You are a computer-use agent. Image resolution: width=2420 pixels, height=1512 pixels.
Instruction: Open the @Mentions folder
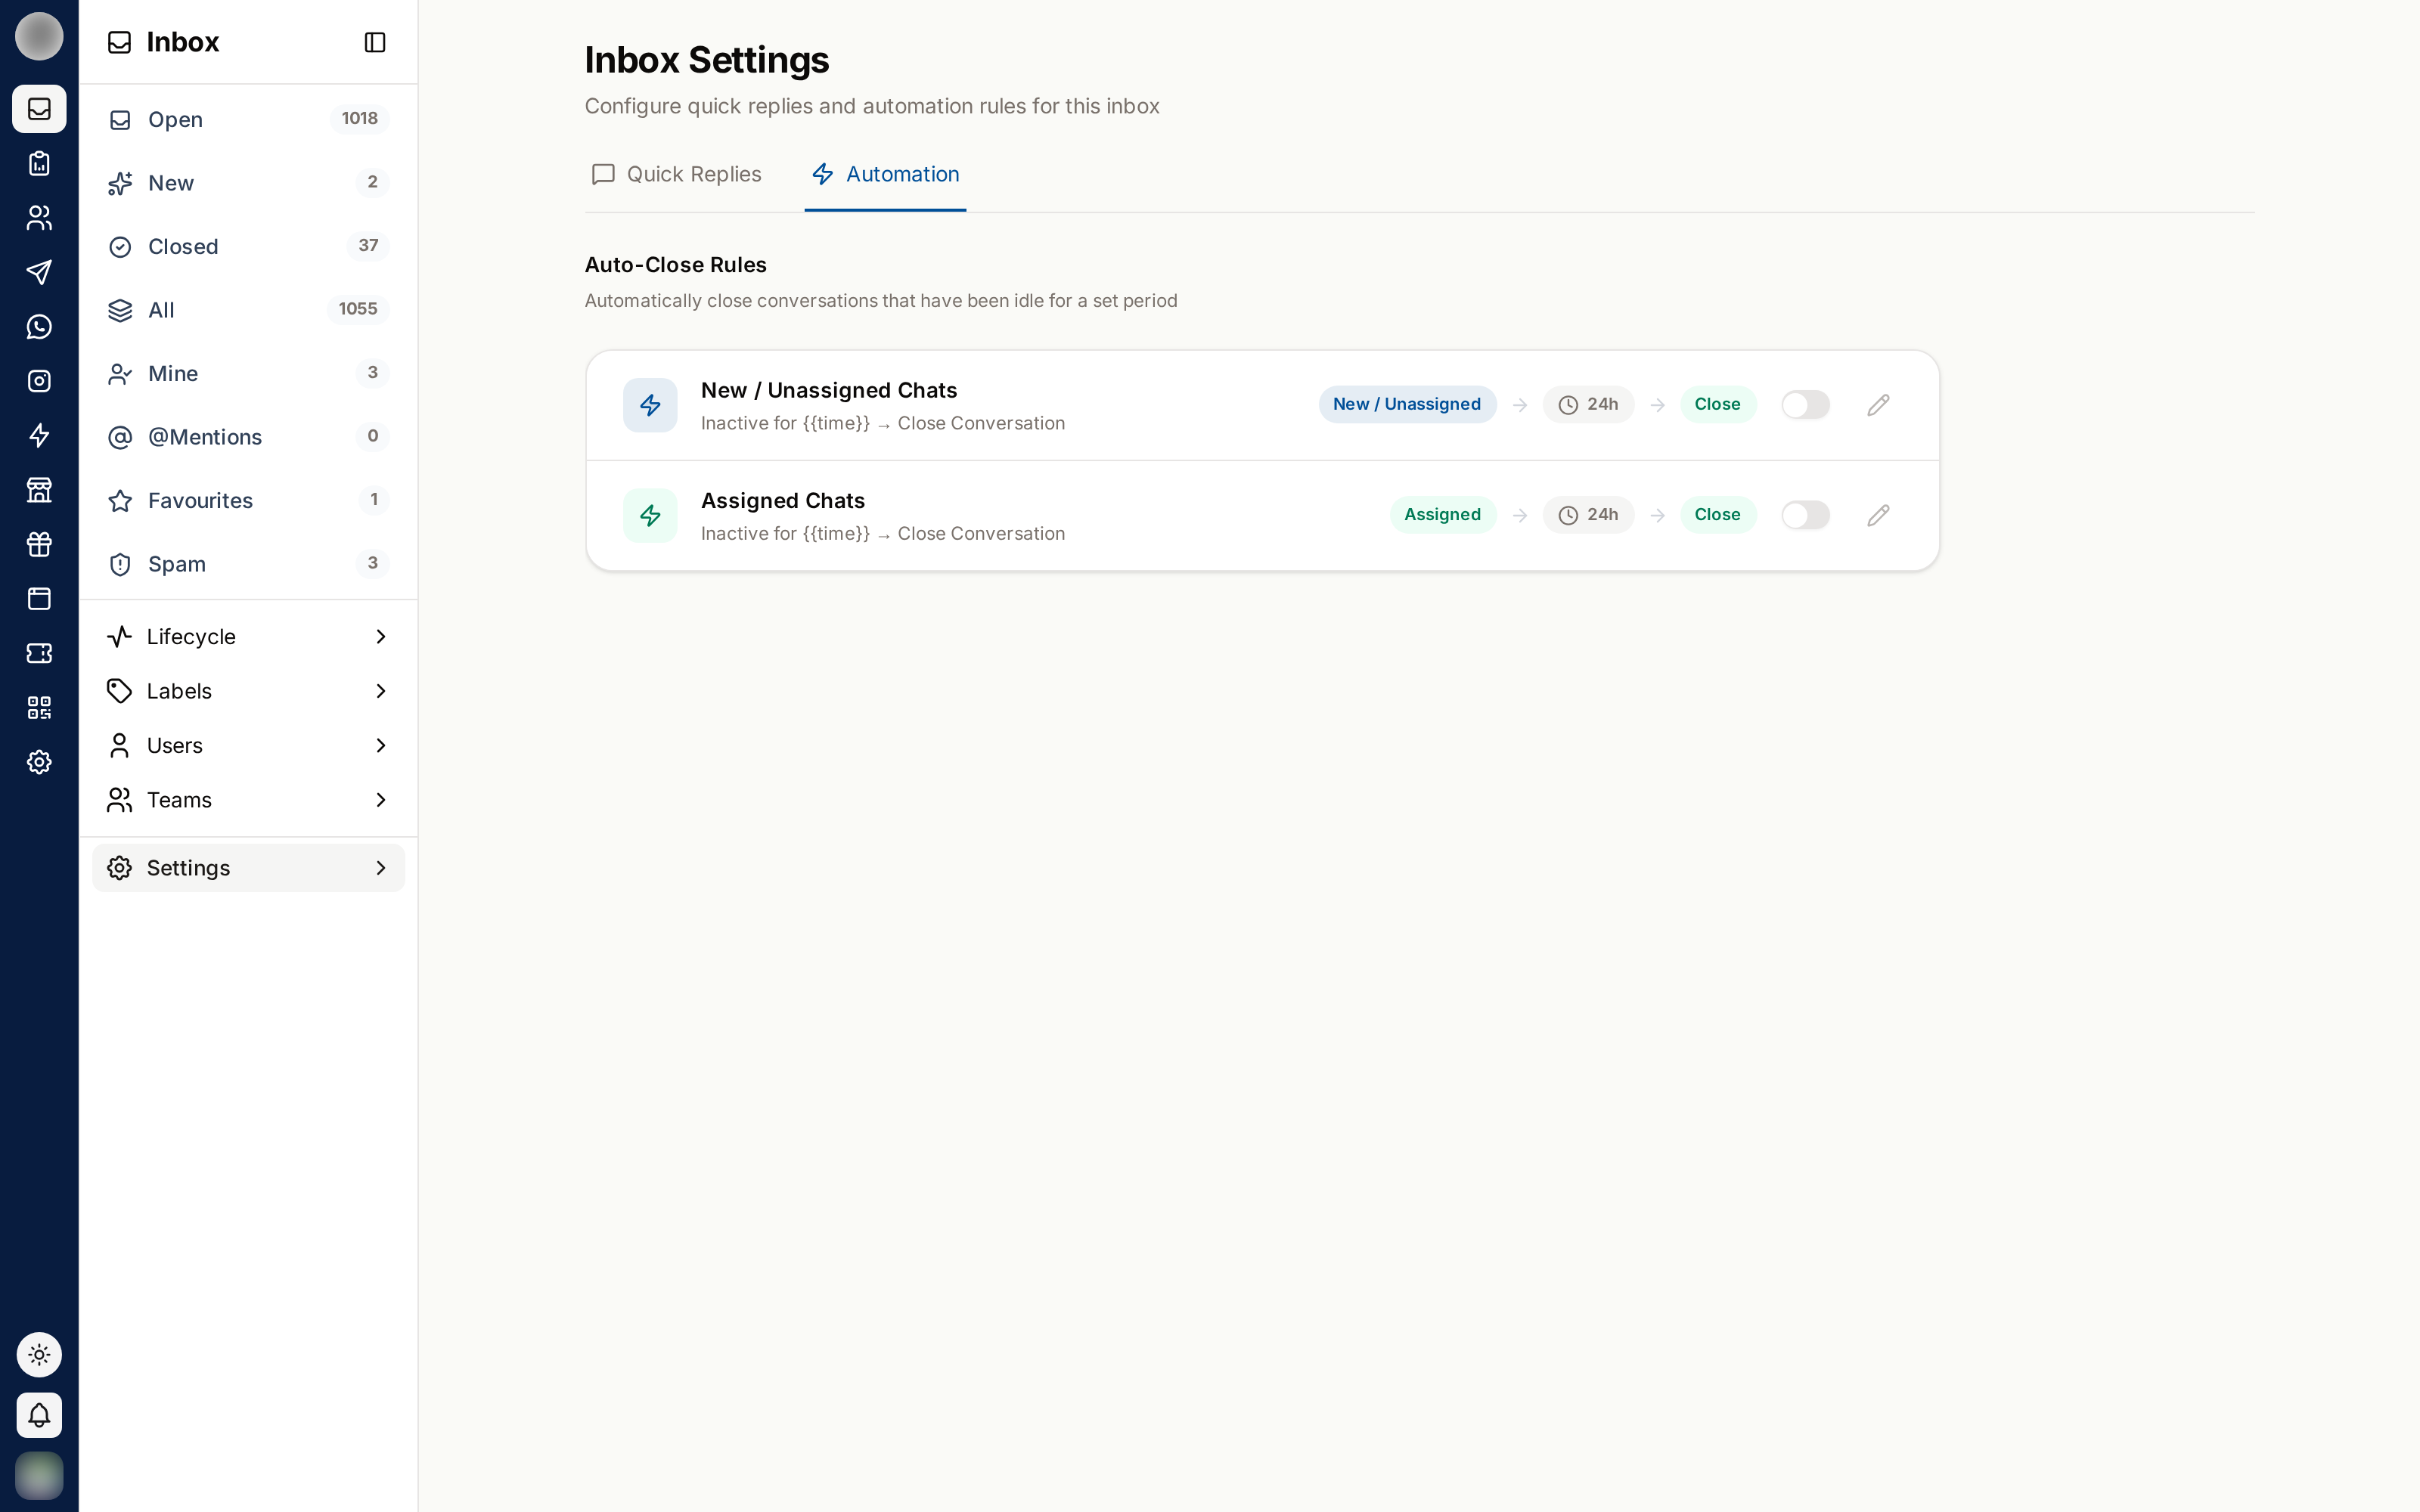248,437
